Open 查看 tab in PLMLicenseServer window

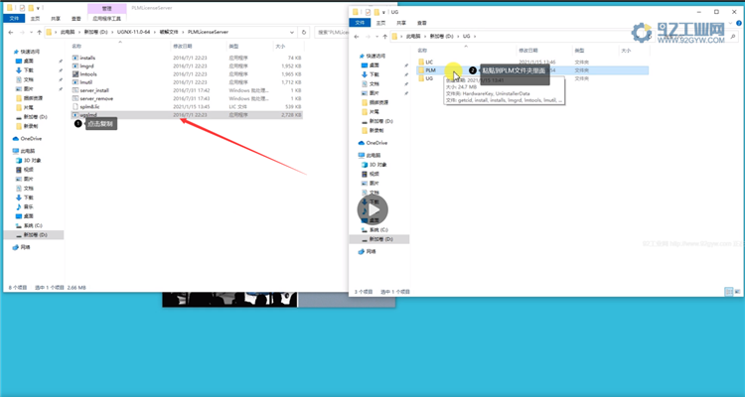[76, 19]
